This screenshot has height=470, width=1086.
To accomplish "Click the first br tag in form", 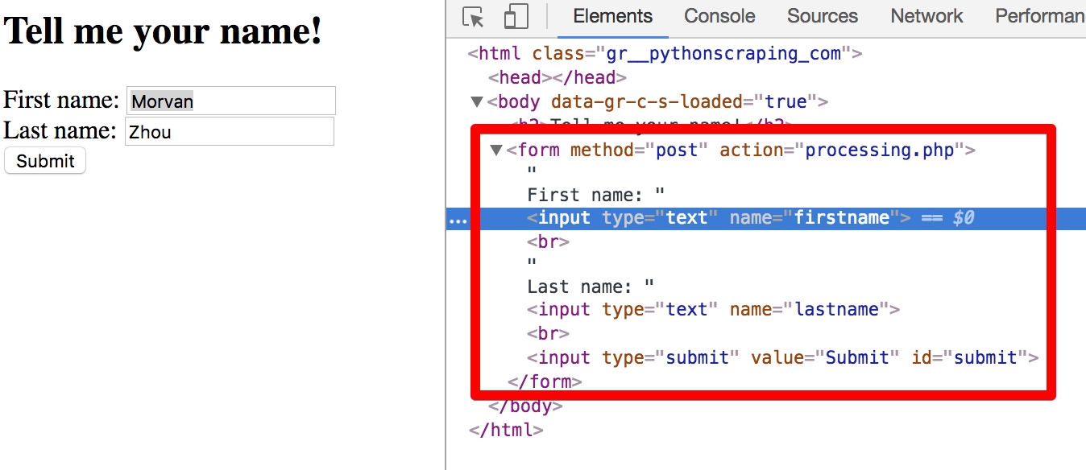I will click(548, 242).
